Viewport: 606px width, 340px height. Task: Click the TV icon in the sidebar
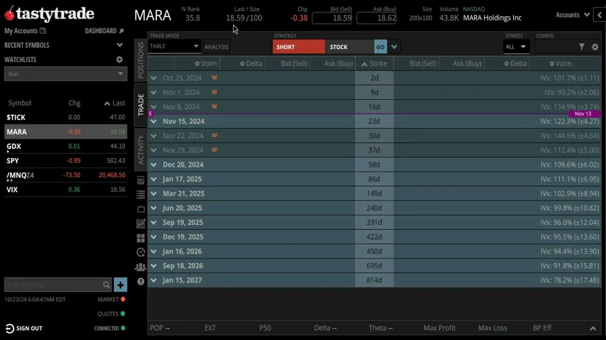tap(141, 209)
